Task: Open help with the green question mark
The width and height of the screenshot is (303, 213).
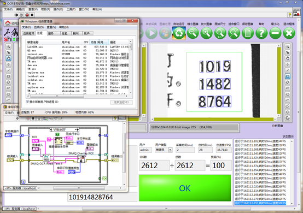Action: point(261,33)
